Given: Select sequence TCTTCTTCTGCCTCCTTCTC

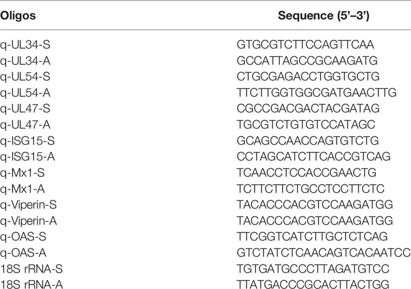Looking at the screenshot, I should pyautogui.click(x=310, y=188).
